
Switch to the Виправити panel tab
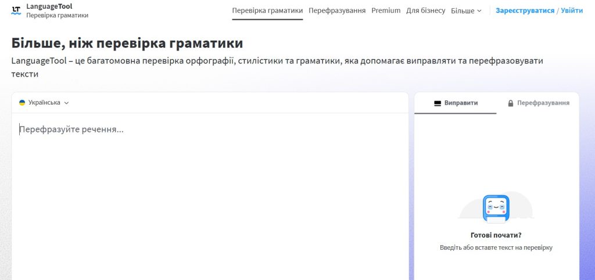coord(456,103)
